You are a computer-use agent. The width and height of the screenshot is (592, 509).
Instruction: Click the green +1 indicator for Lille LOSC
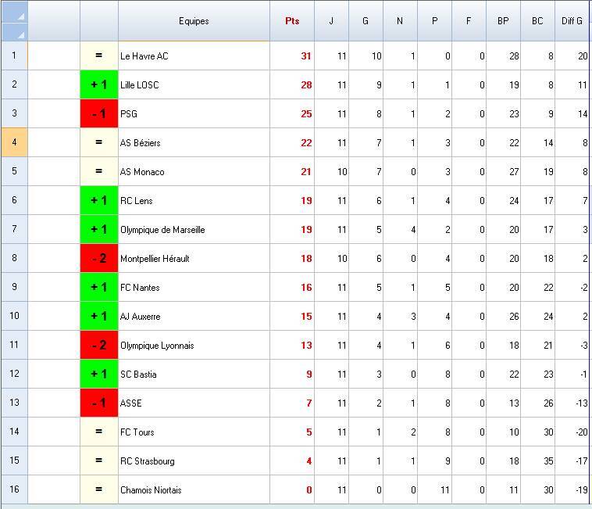tap(99, 84)
